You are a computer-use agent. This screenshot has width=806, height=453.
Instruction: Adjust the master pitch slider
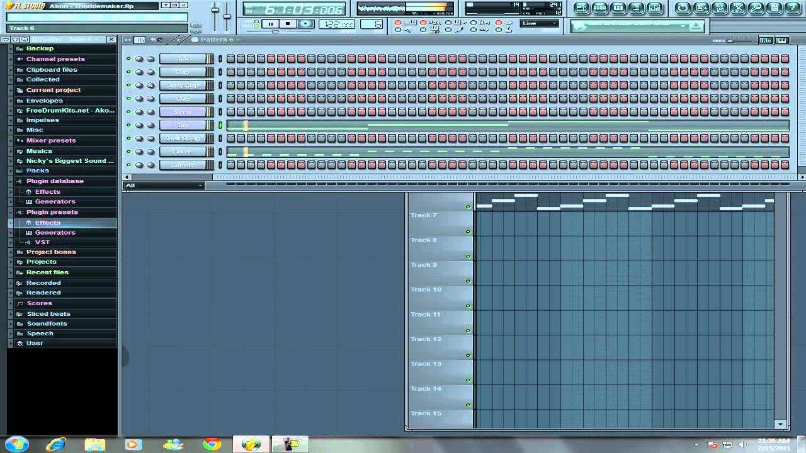[227, 16]
